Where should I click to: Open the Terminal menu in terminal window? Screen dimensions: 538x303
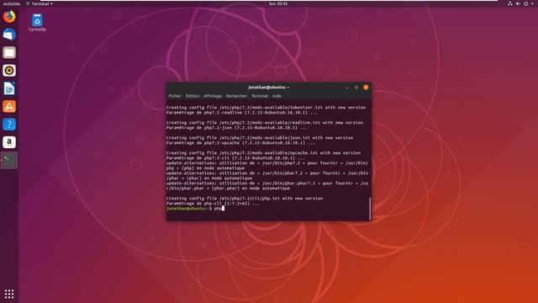coord(260,96)
